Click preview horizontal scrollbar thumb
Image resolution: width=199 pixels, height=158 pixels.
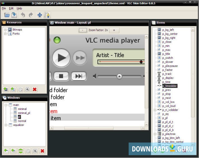click(x=89, y=128)
